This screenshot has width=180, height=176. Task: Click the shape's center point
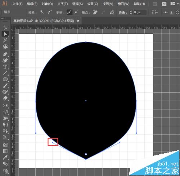[86, 101]
